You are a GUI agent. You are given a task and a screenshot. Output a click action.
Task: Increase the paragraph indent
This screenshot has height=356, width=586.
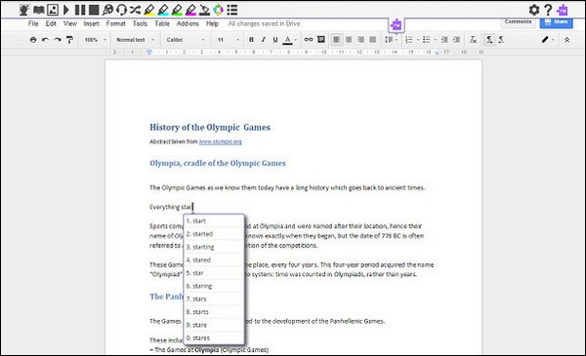tap(456, 40)
